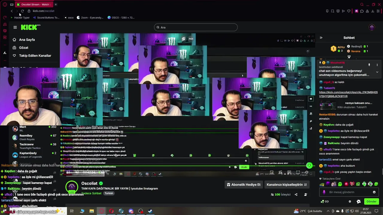Insert the red drop emote
383x215 pixels.
click(346, 184)
